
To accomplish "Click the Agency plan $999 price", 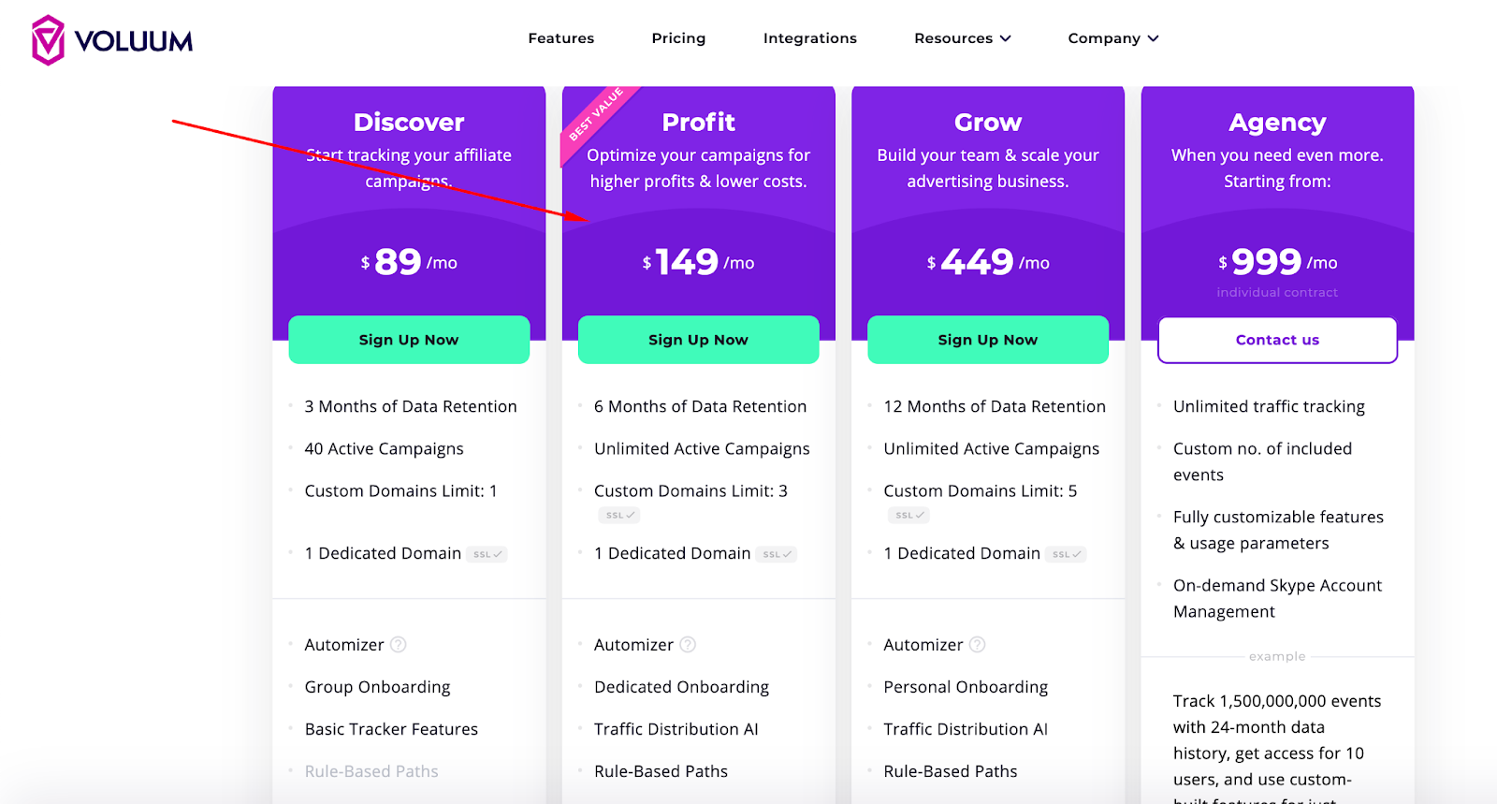I will (x=1277, y=262).
